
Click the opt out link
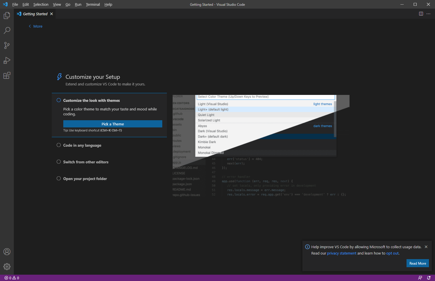click(392, 253)
